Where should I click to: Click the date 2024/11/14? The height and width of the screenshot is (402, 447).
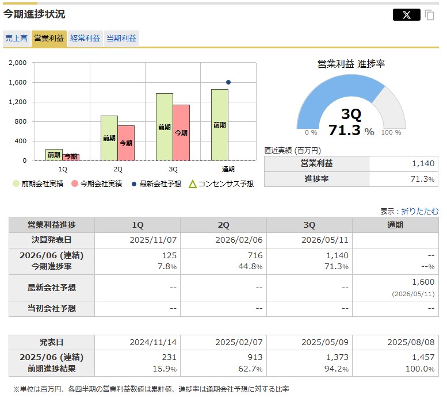(x=153, y=342)
